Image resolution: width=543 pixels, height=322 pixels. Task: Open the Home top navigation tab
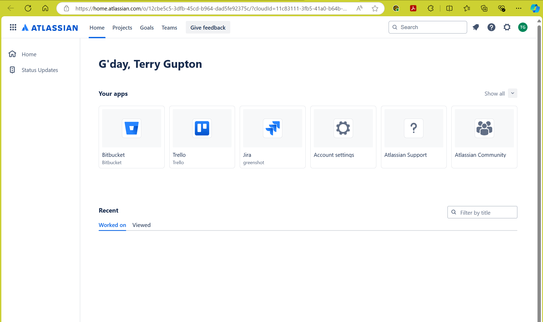point(97,27)
